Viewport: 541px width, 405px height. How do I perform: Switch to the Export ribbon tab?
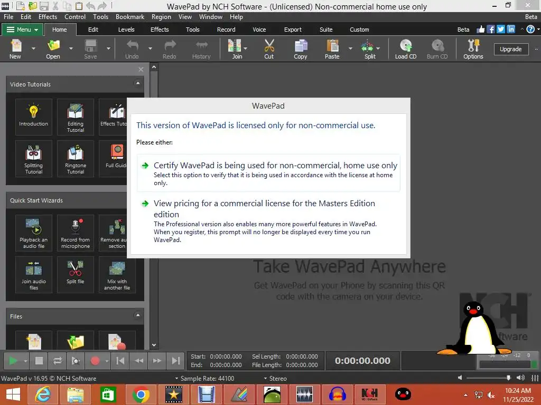(293, 30)
